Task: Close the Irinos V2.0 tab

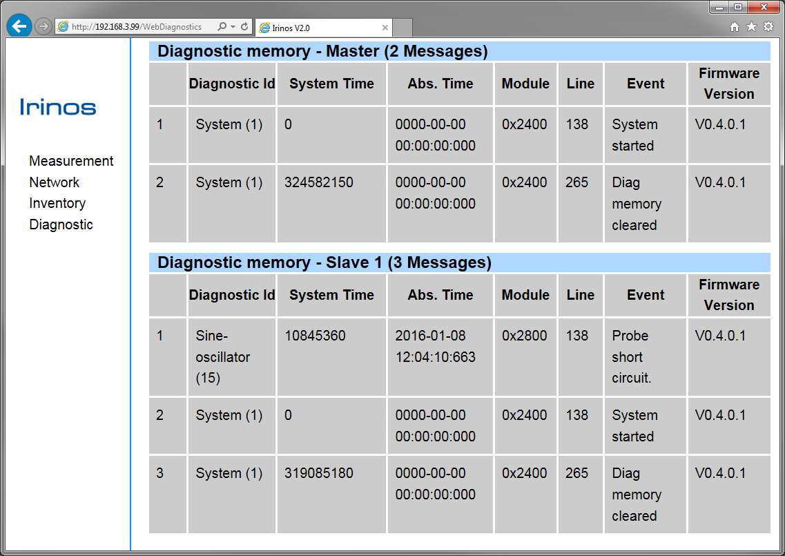Action: 385,28
